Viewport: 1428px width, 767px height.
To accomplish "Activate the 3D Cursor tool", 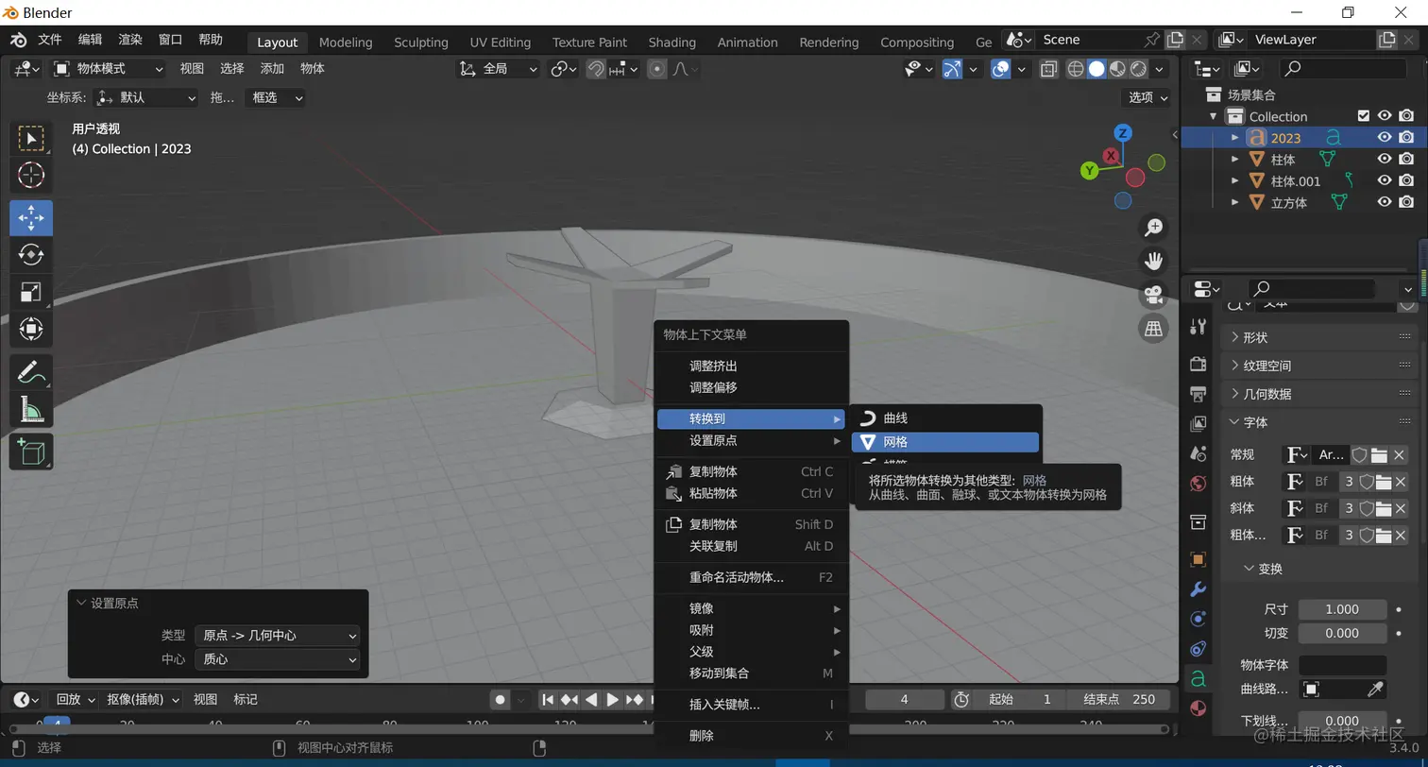I will pyautogui.click(x=31, y=176).
